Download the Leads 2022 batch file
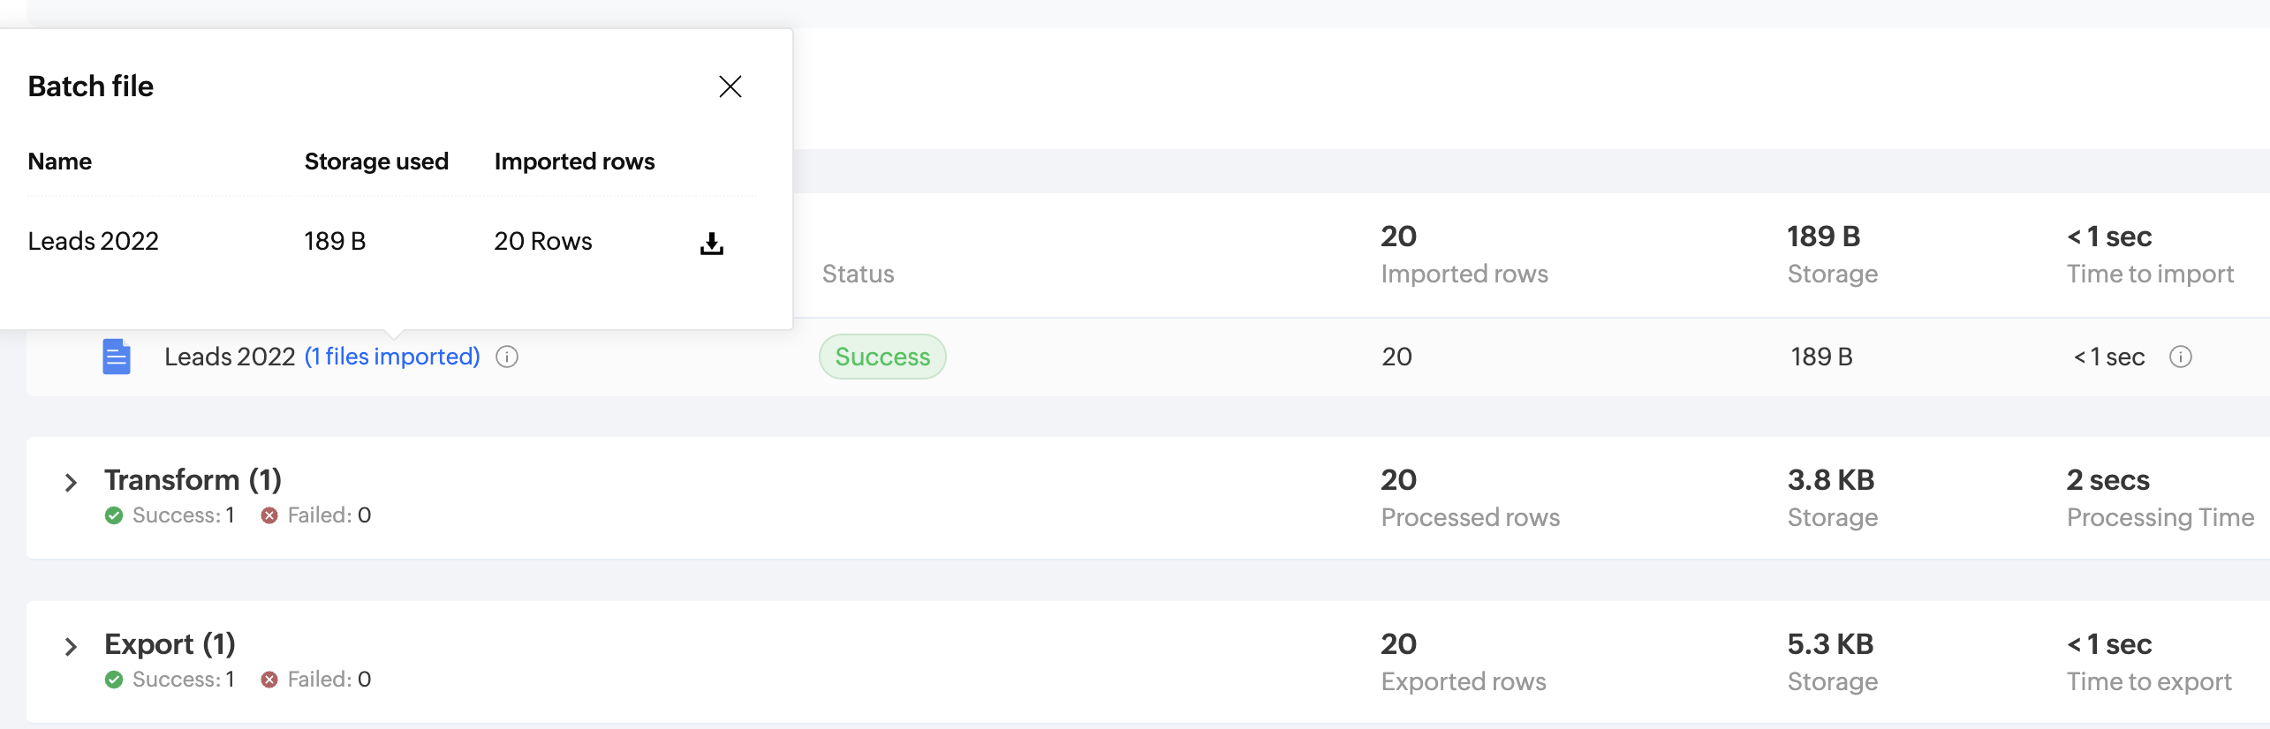2270x729 pixels. pyautogui.click(x=712, y=243)
